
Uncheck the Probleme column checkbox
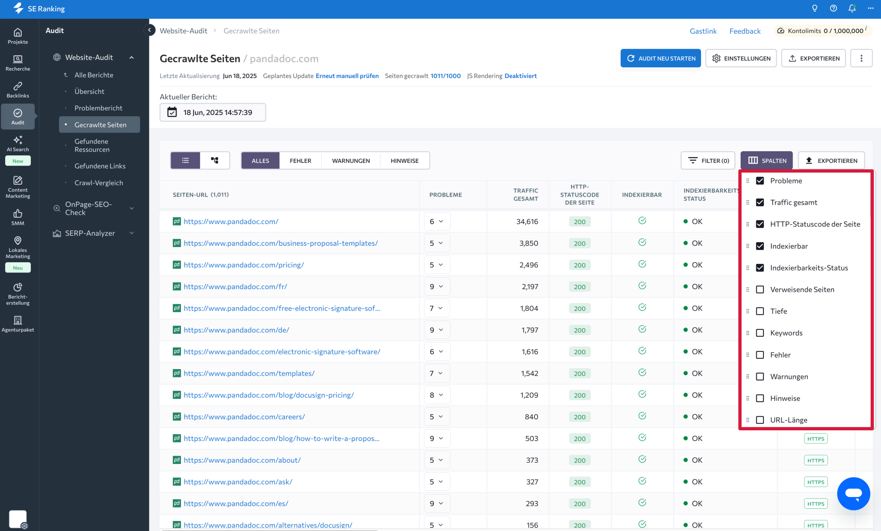(760, 181)
